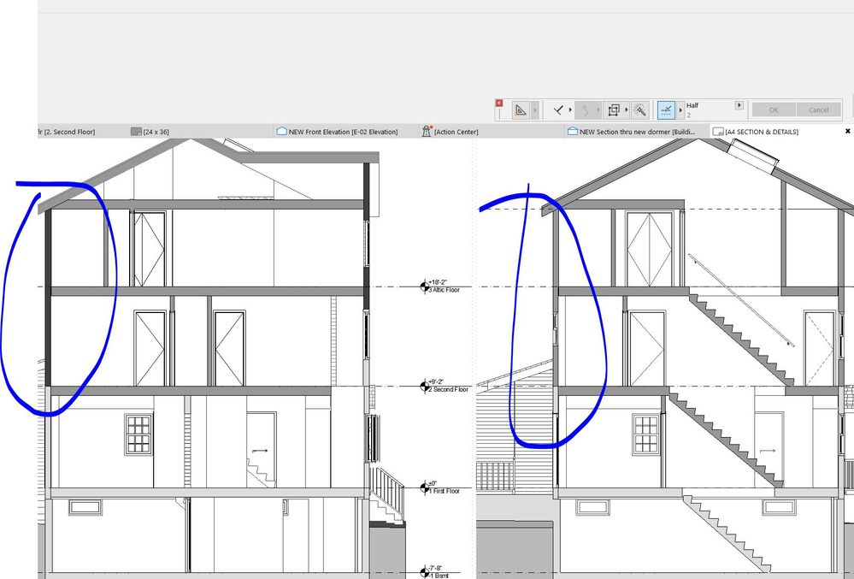
Task: Click the lighthouse icon on the Action Center tab
Action: point(425,131)
